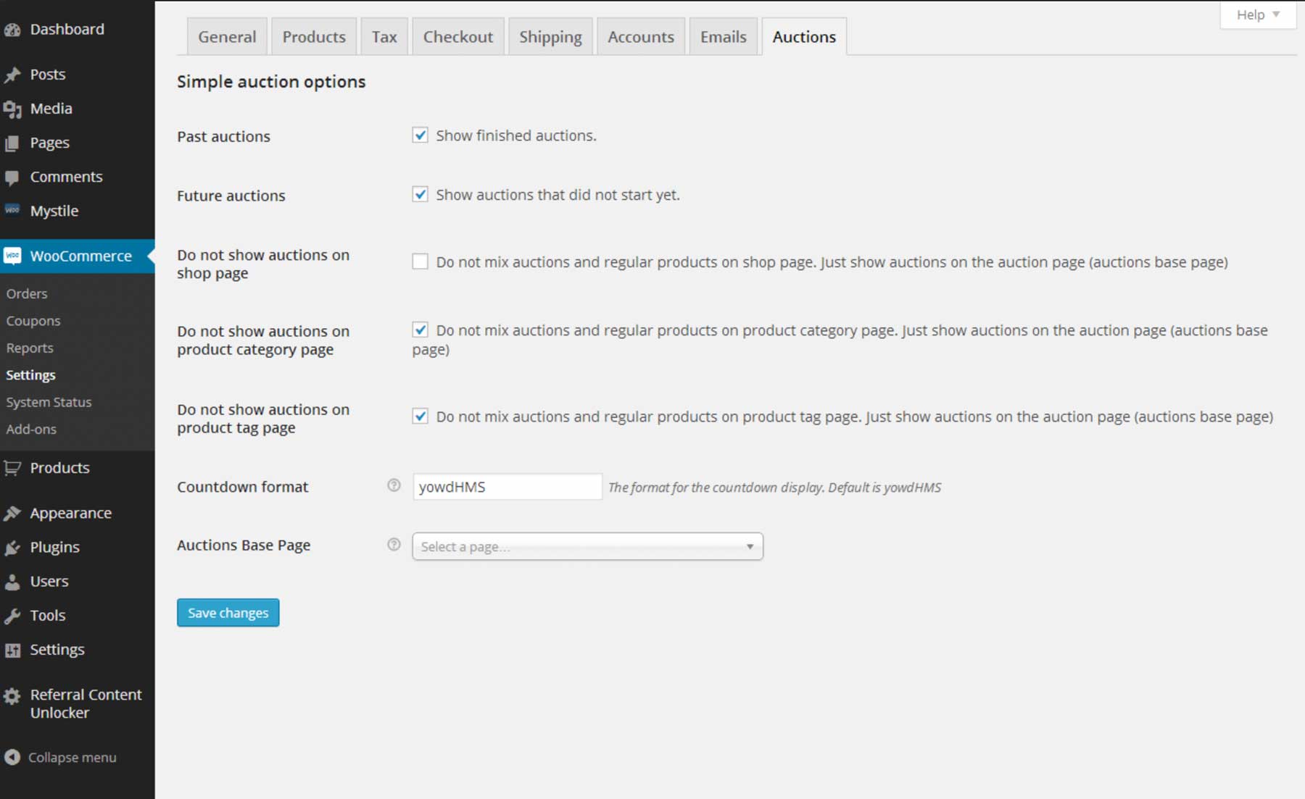Disable Show auctions that did not start yet

[x=420, y=194]
